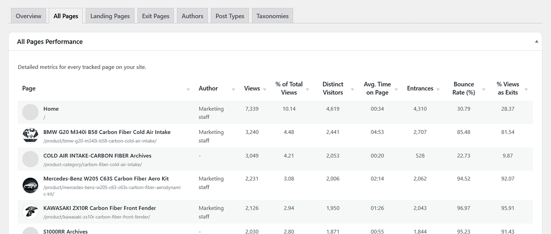Click the 9.87 exits percentage value
551x234 pixels.
pos(508,156)
